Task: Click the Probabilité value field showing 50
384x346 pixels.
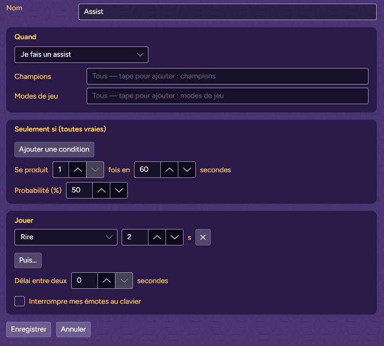Action: coord(79,190)
